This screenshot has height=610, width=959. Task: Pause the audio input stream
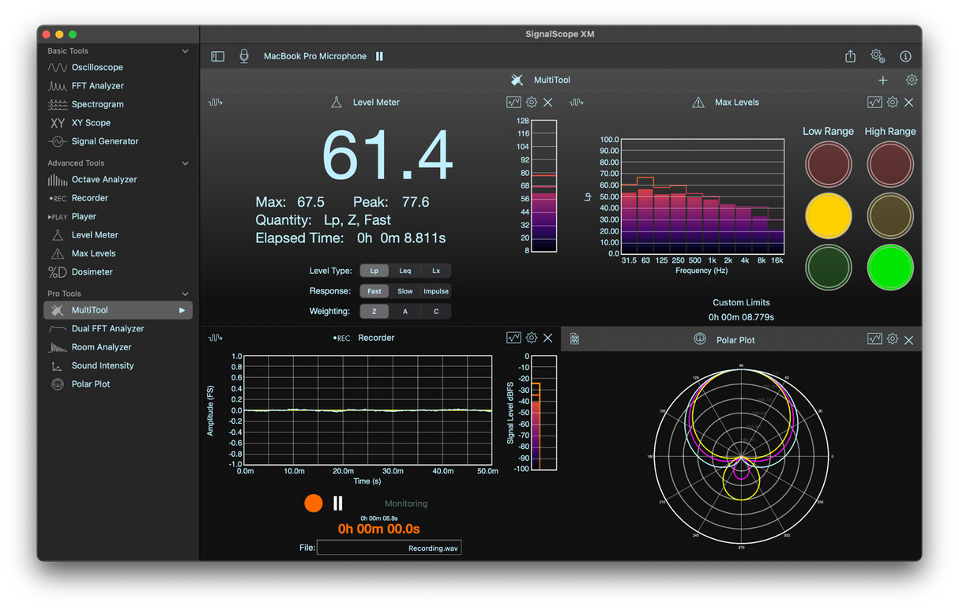point(378,56)
